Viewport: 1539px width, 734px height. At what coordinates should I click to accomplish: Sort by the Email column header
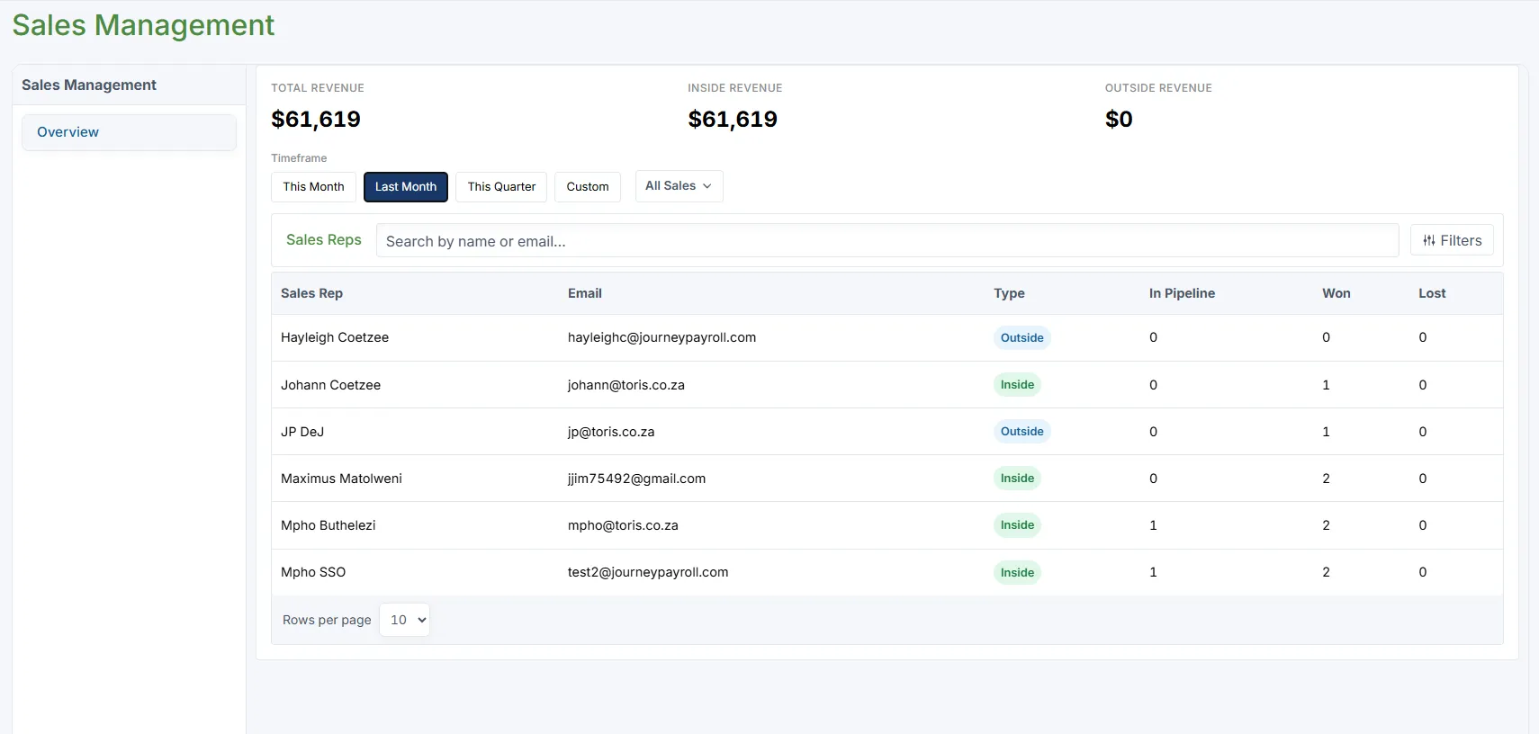[585, 293]
